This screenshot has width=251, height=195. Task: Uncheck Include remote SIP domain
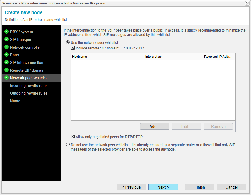pos(72,48)
